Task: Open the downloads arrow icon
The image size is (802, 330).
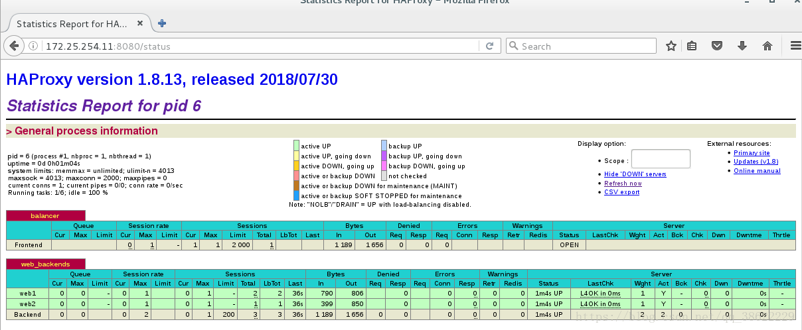Action: click(x=742, y=46)
